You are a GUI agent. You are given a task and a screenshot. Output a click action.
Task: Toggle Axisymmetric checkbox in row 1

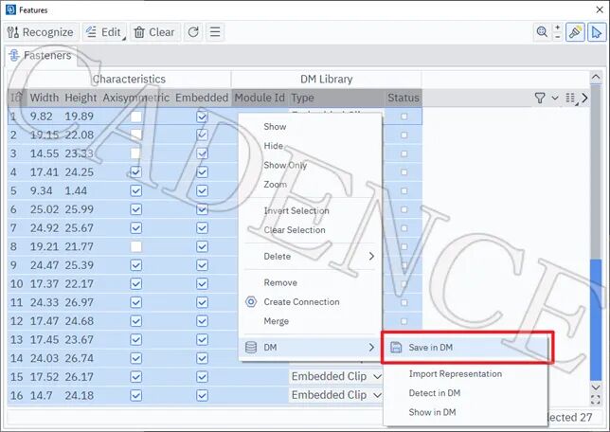click(x=135, y=117)
